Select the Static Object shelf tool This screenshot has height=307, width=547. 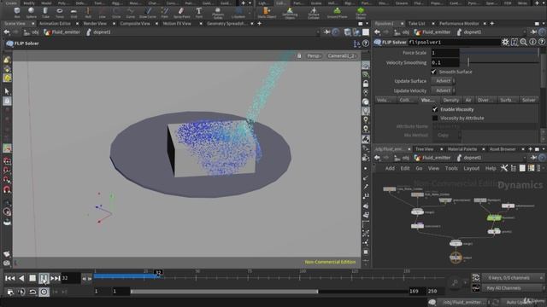click(267, 13)
